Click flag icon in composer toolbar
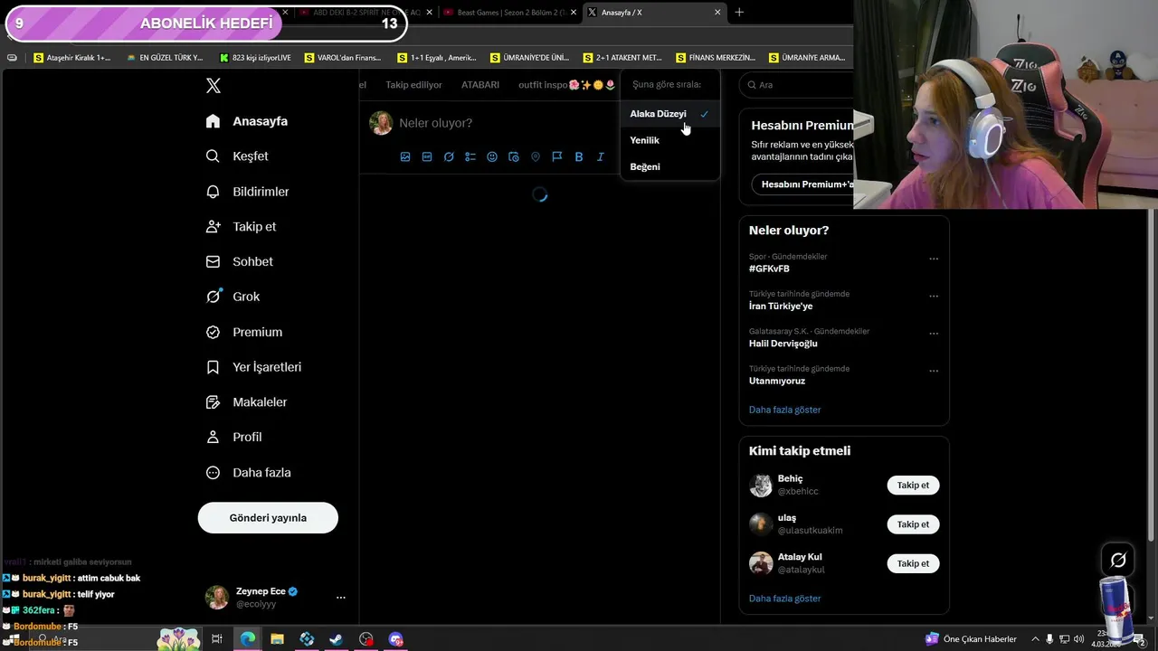This screenshot has height=651, width=1158. (557, 156)
